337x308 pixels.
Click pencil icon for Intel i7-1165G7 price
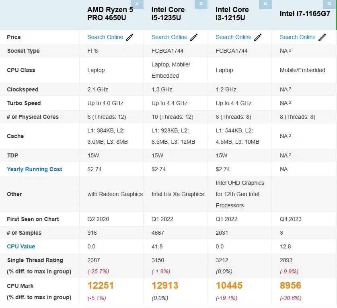click(322, 37)
